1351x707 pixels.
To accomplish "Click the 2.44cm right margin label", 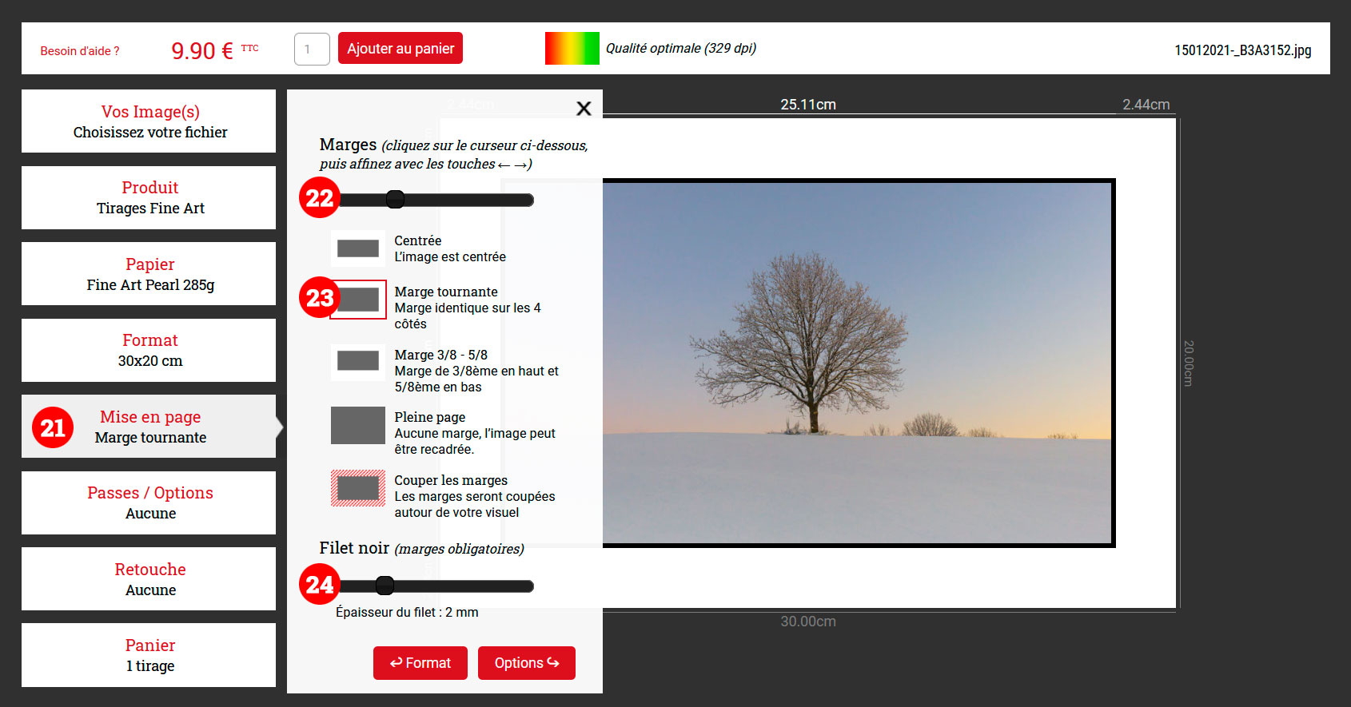I will click(1146, 105).
